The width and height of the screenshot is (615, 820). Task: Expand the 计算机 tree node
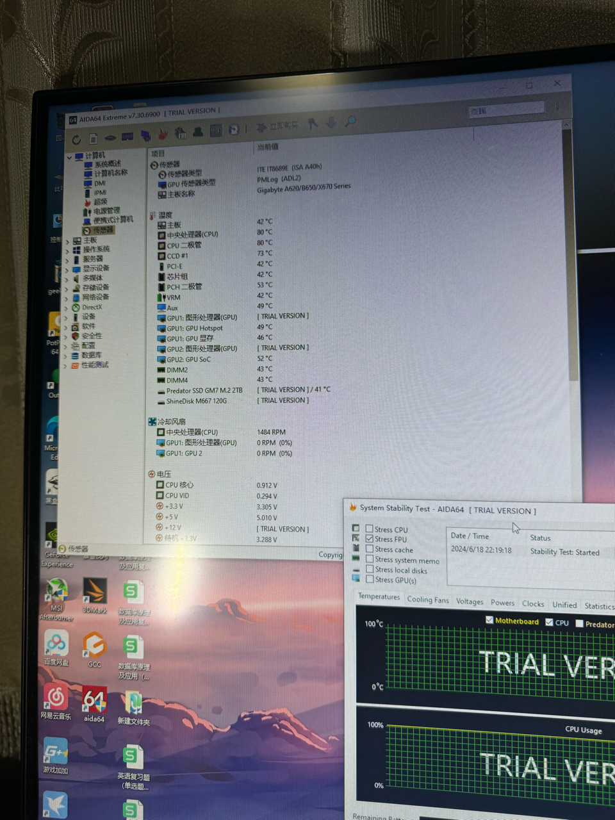click(70, 156)
